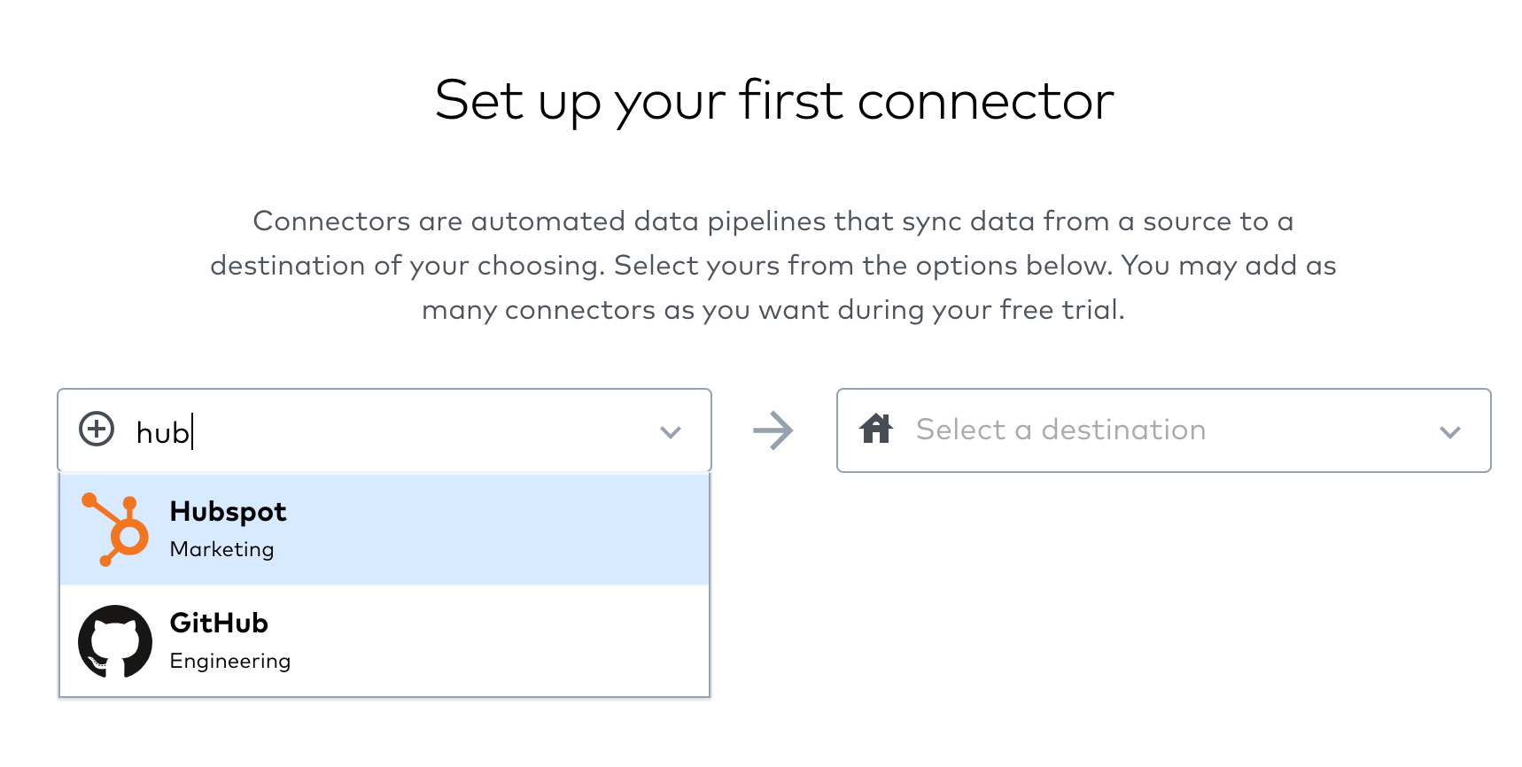This screenshot has width=1522, height=767.
Task: Click the plus circle icon in source field
Action: [97, 430]
